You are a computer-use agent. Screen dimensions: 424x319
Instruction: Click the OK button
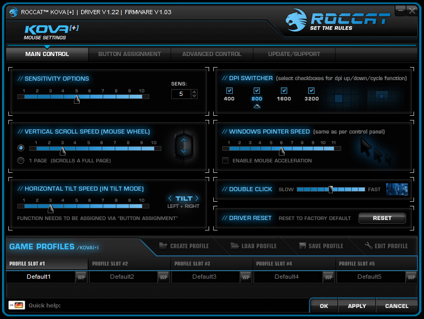tap(324, 306)
